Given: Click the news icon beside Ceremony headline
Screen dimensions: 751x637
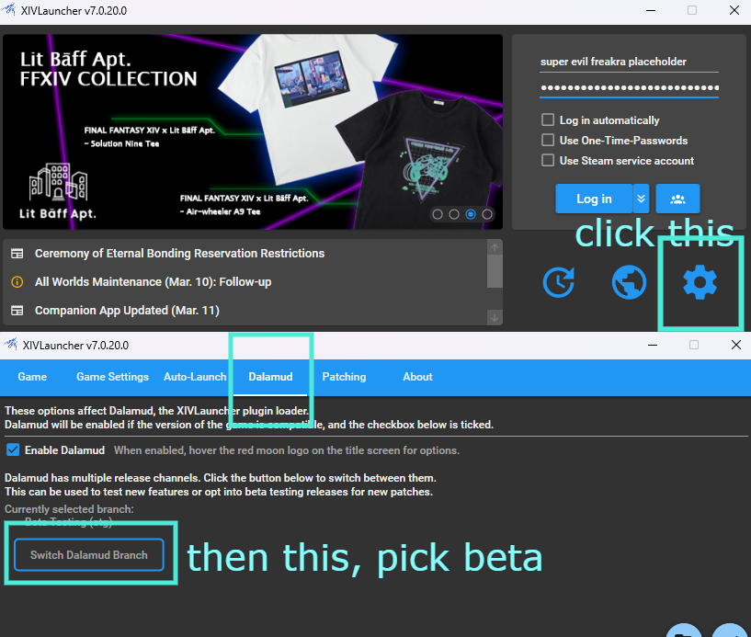Looking at the screenshot, I should coord(17,254).
